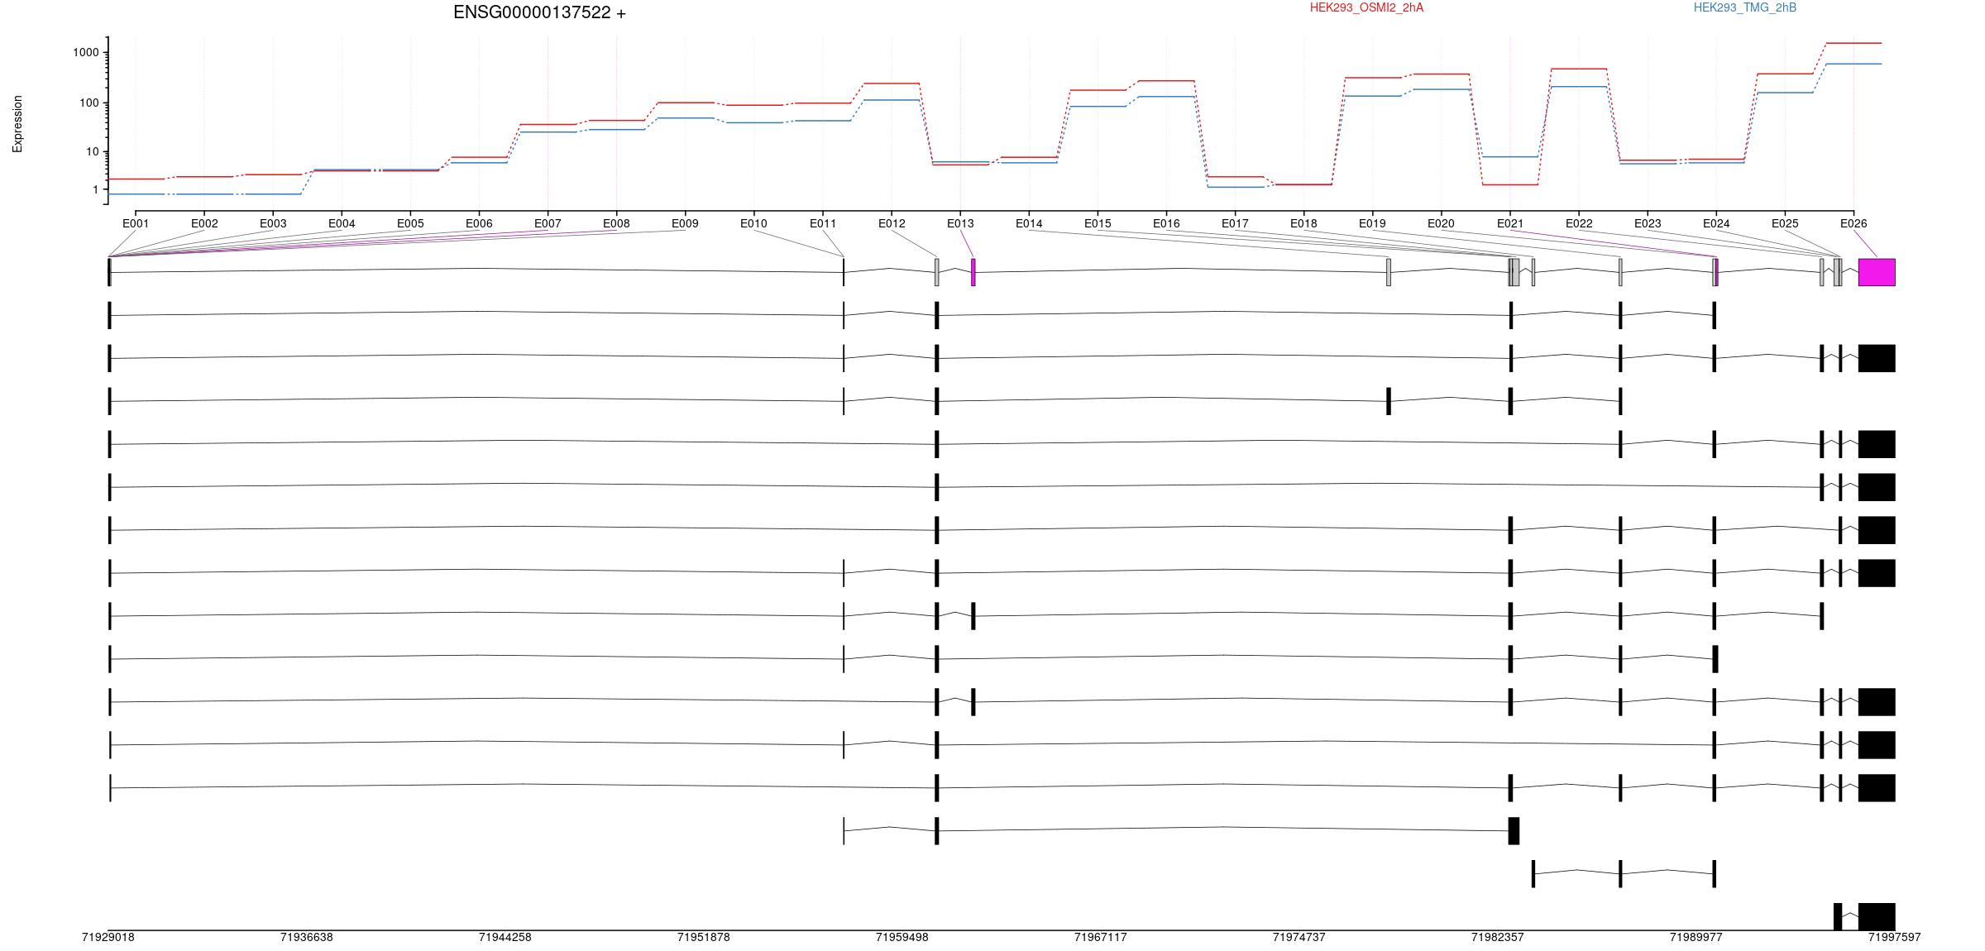
Task: Click exon label E016
Action: pyautogui.click(x=1166, y=223)
